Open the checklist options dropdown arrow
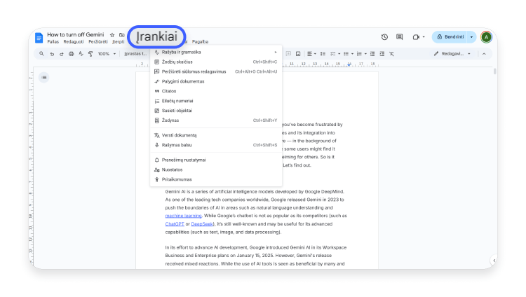 coord(339,54)
